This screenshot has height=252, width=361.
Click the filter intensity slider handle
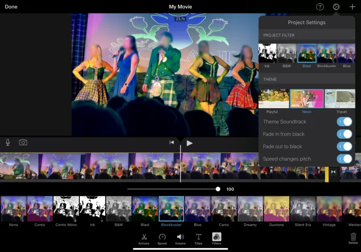coord(218,189)
